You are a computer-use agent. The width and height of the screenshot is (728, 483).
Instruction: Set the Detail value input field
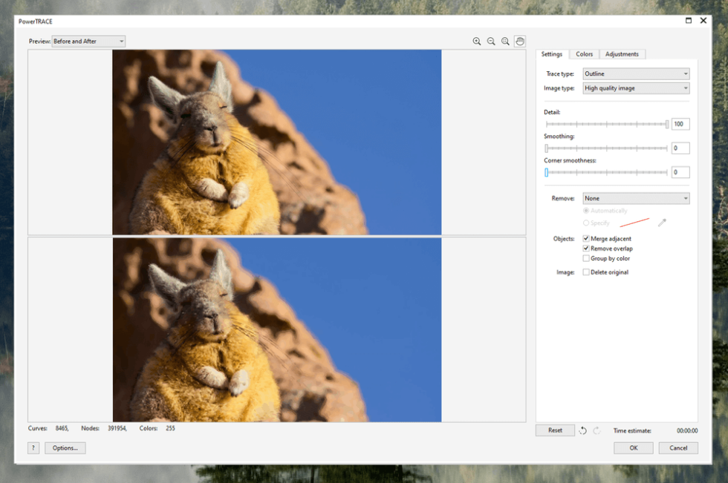pos(680,124)
